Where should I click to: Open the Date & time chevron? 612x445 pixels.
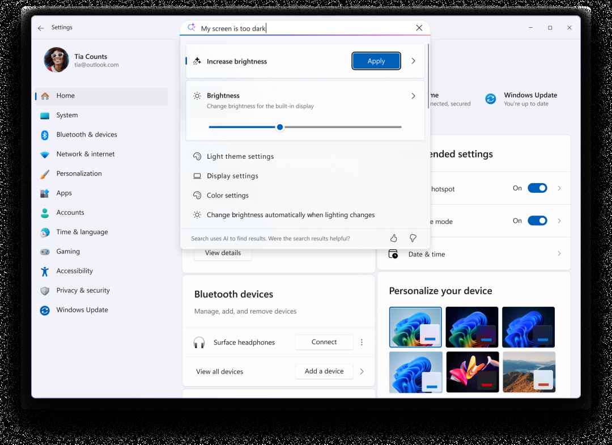[x=559, y=254]
